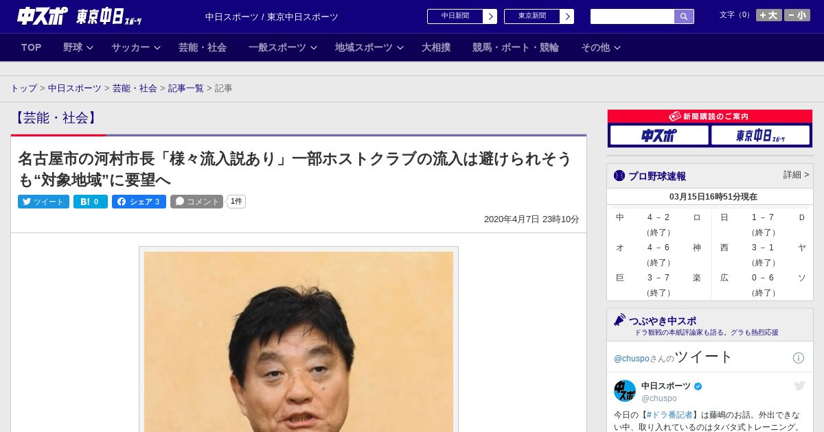Open the 芸能・社会 menu item
This screenshot has width=824, height=432.
(x=203, y=47)
